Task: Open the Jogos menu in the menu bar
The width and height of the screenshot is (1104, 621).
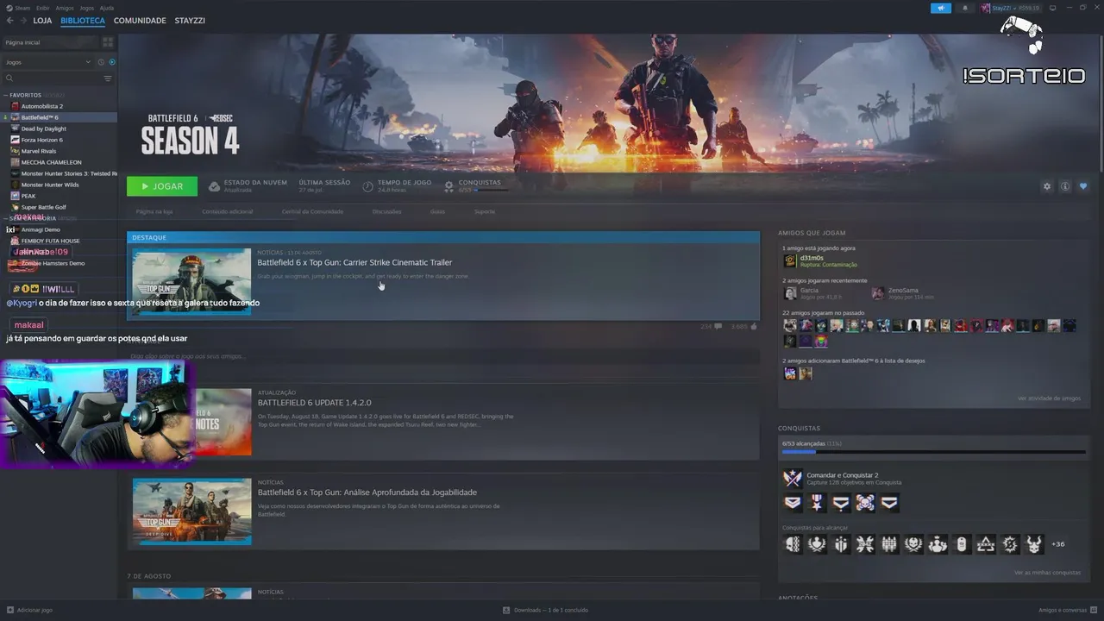Action: pyautogui.click(x=87, y=8)
